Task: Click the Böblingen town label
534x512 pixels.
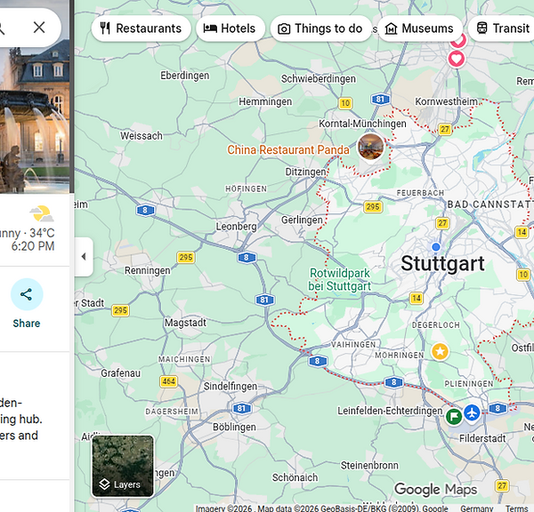Action: 234,427
